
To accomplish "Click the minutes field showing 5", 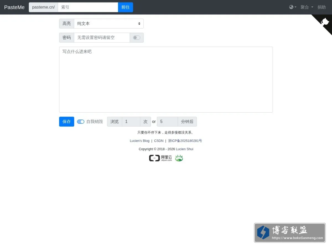I will (x=167, y=122).
